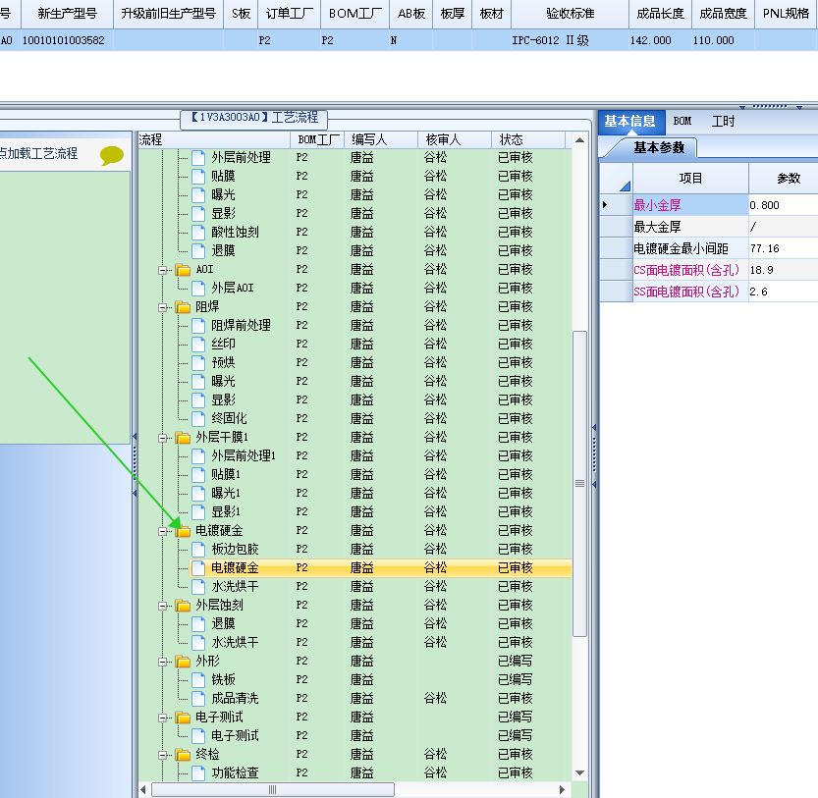Image resolution: width=818 pixels, height=798 pixels.
Task: Click the 外层干膜1 folder icon
Action: click(183, 438)
